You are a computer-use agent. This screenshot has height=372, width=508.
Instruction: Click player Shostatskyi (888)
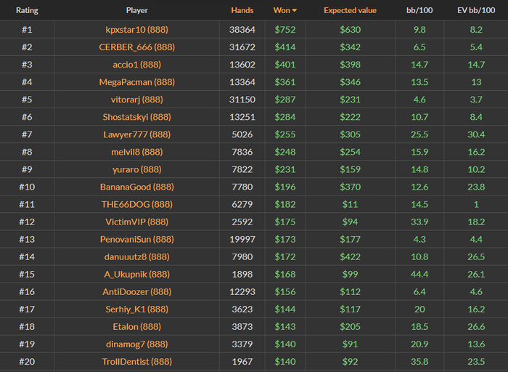point(136,117)
